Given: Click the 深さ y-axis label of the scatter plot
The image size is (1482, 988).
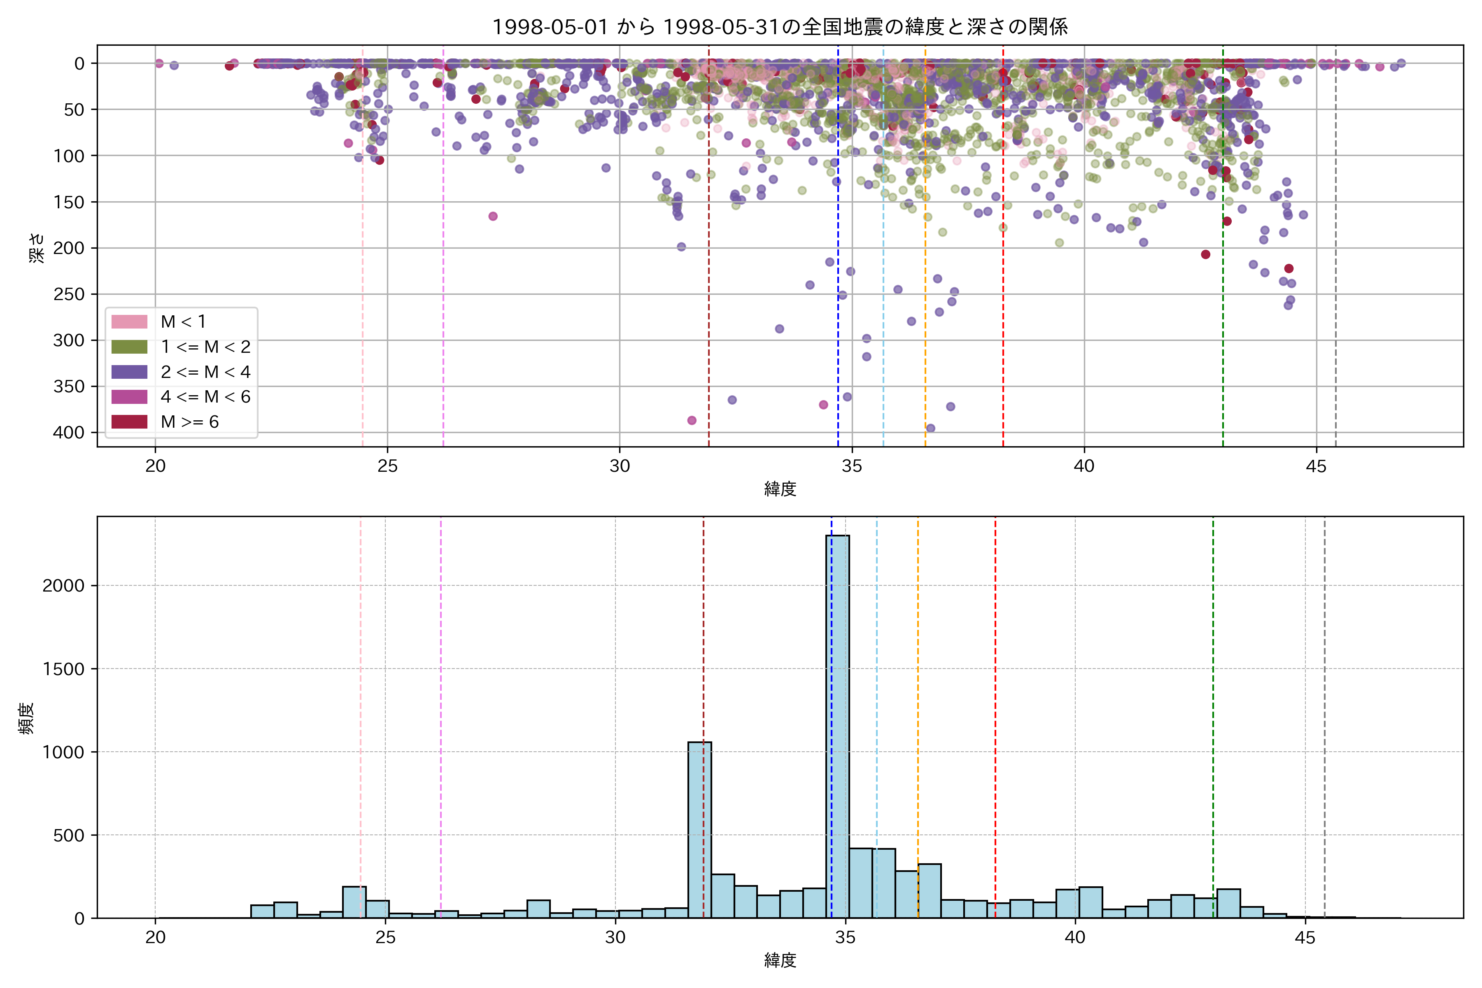Looking at the screenshot, I should [37, 248].
